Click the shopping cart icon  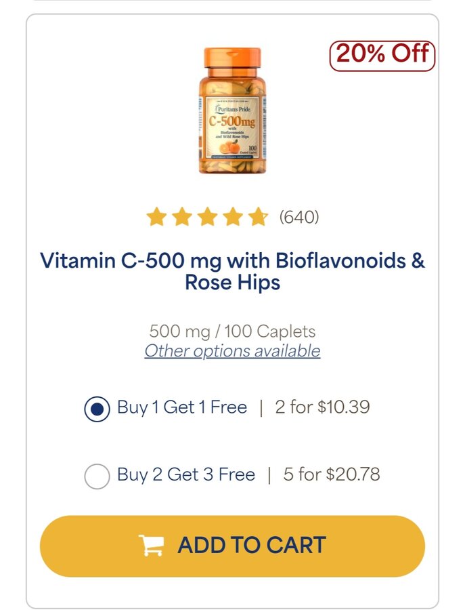(x=151, y=546)
